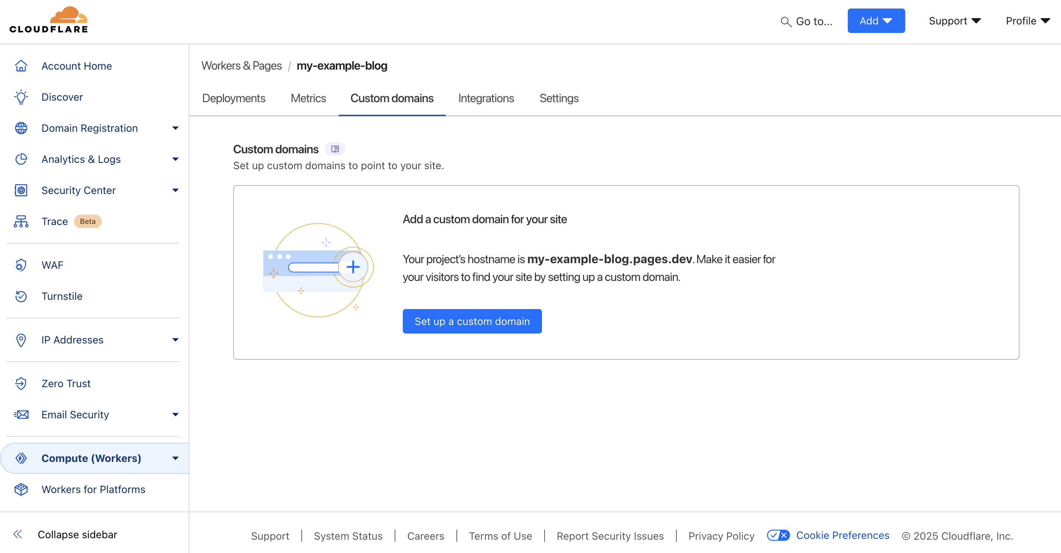1061x553 pixels.
Task: Click the custom domain illustration
Action: pos(318,270)
